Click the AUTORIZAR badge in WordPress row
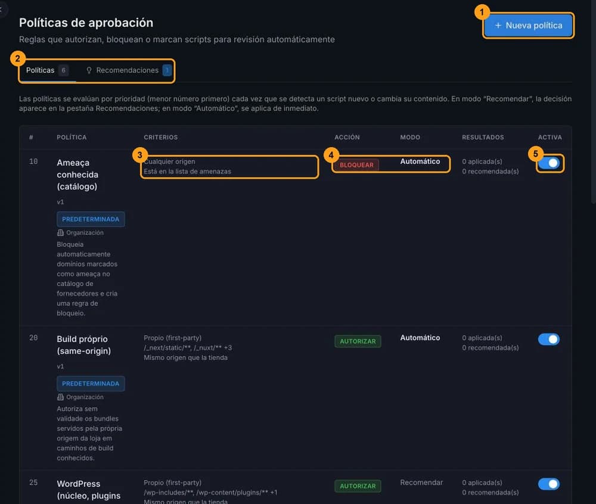The height and width of the screenshot is (504, 596). [x=358, y=486]
